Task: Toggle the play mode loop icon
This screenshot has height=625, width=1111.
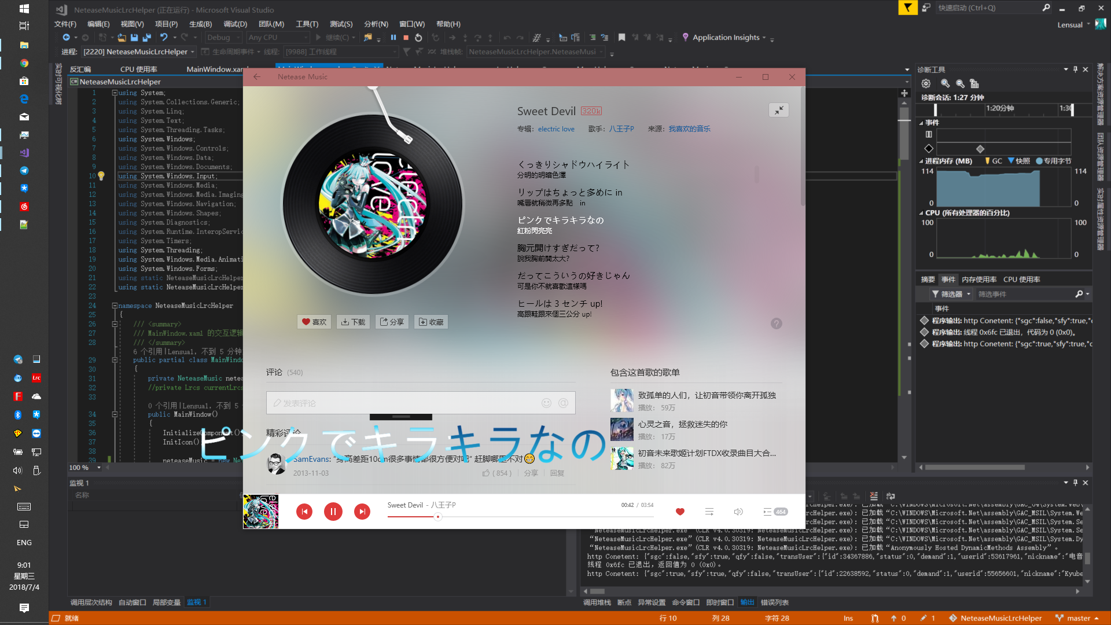Action: (709, 512)
